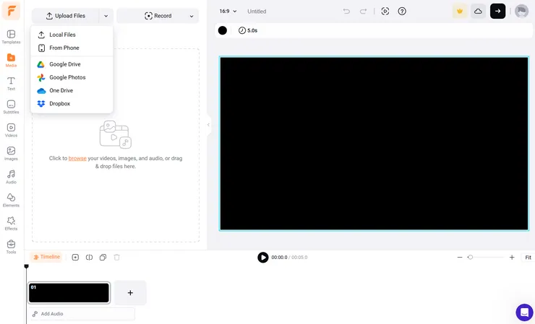Expand the Record options dropdown arrow
This screenshot has width=535, height=324.
click(192, 16)
